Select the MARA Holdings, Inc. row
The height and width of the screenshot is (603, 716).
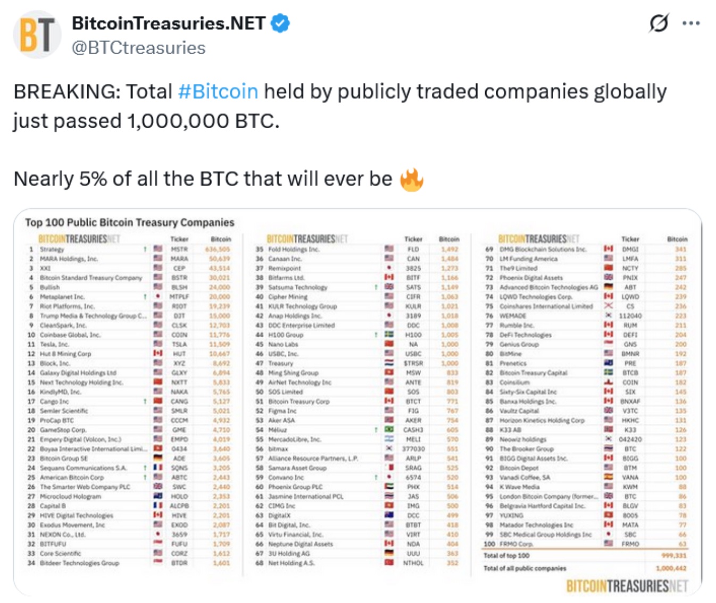click(x=130, y=258)
